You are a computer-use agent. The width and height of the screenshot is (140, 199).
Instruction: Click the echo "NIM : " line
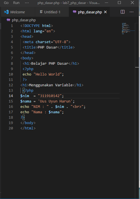[53, 107]
